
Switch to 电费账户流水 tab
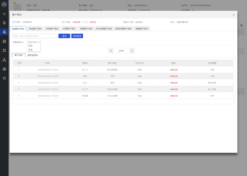coord(86,28)
